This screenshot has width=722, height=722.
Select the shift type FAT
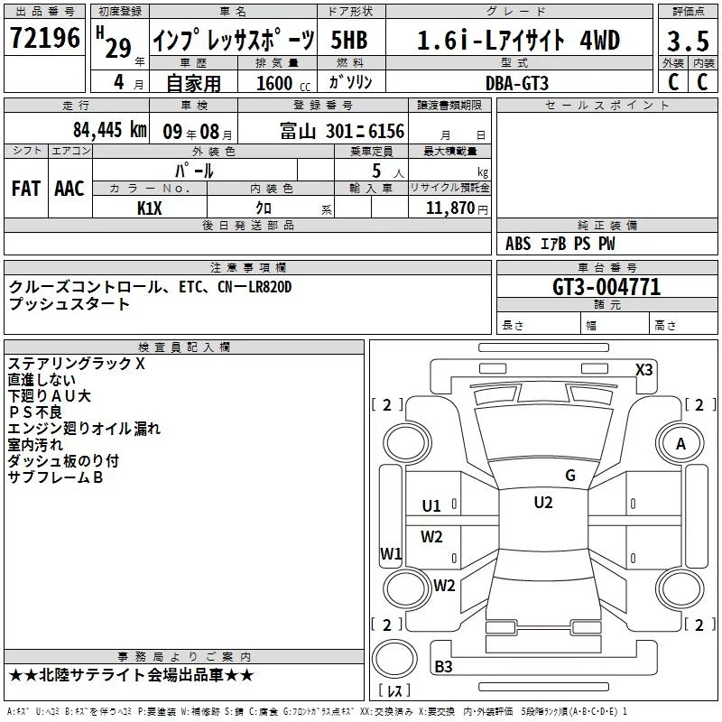(26, 189)
